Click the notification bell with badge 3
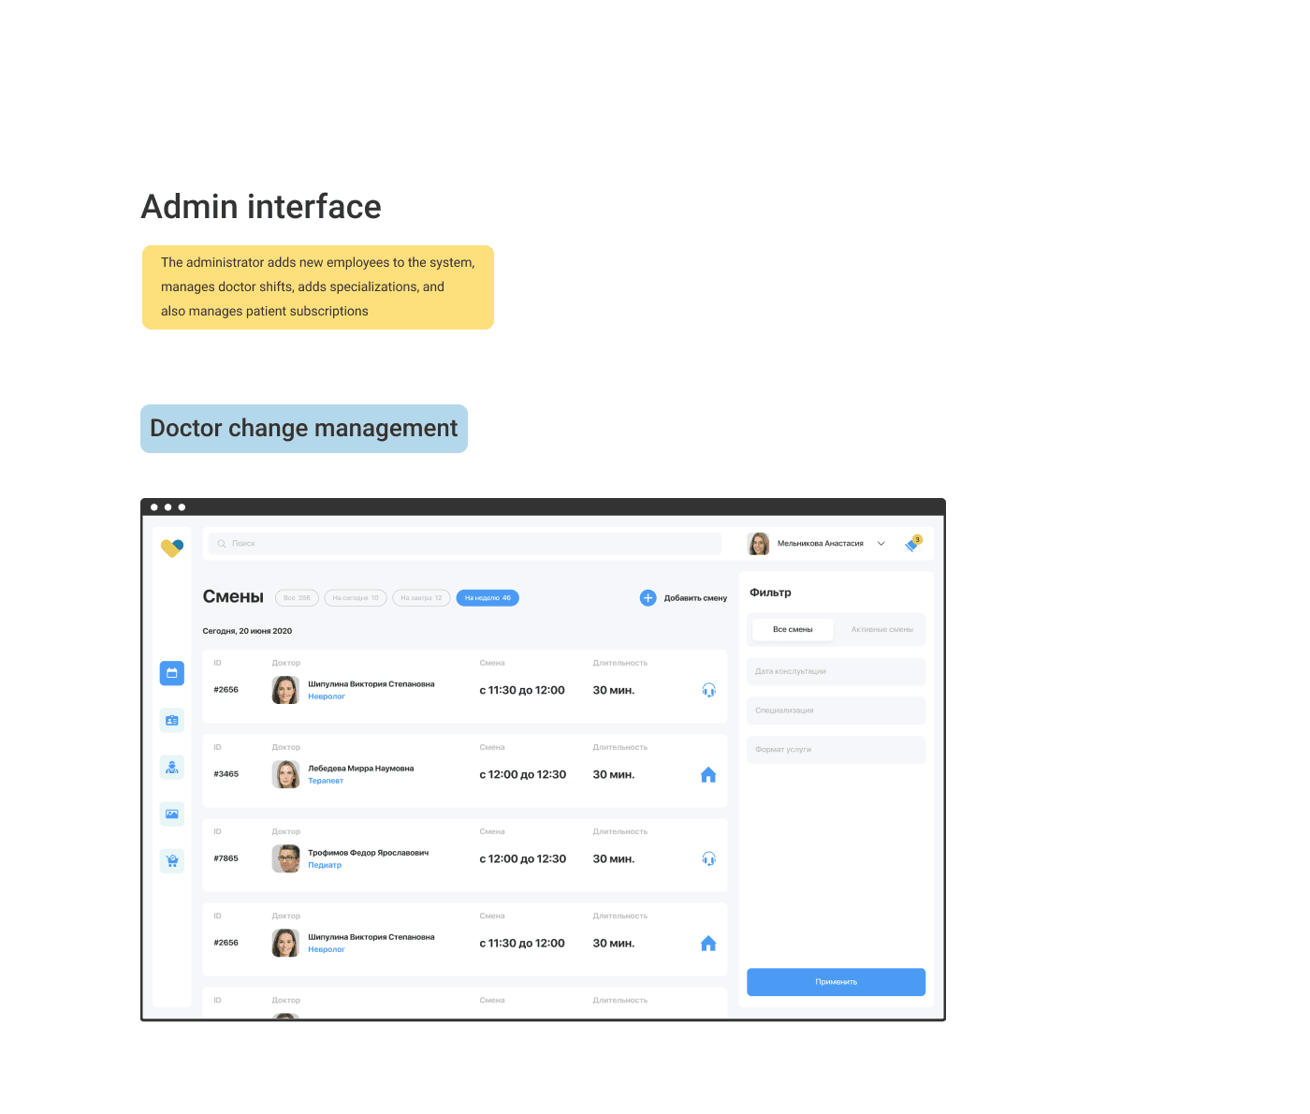This screenshot has width=1310, height=1114. pos(912,544)
